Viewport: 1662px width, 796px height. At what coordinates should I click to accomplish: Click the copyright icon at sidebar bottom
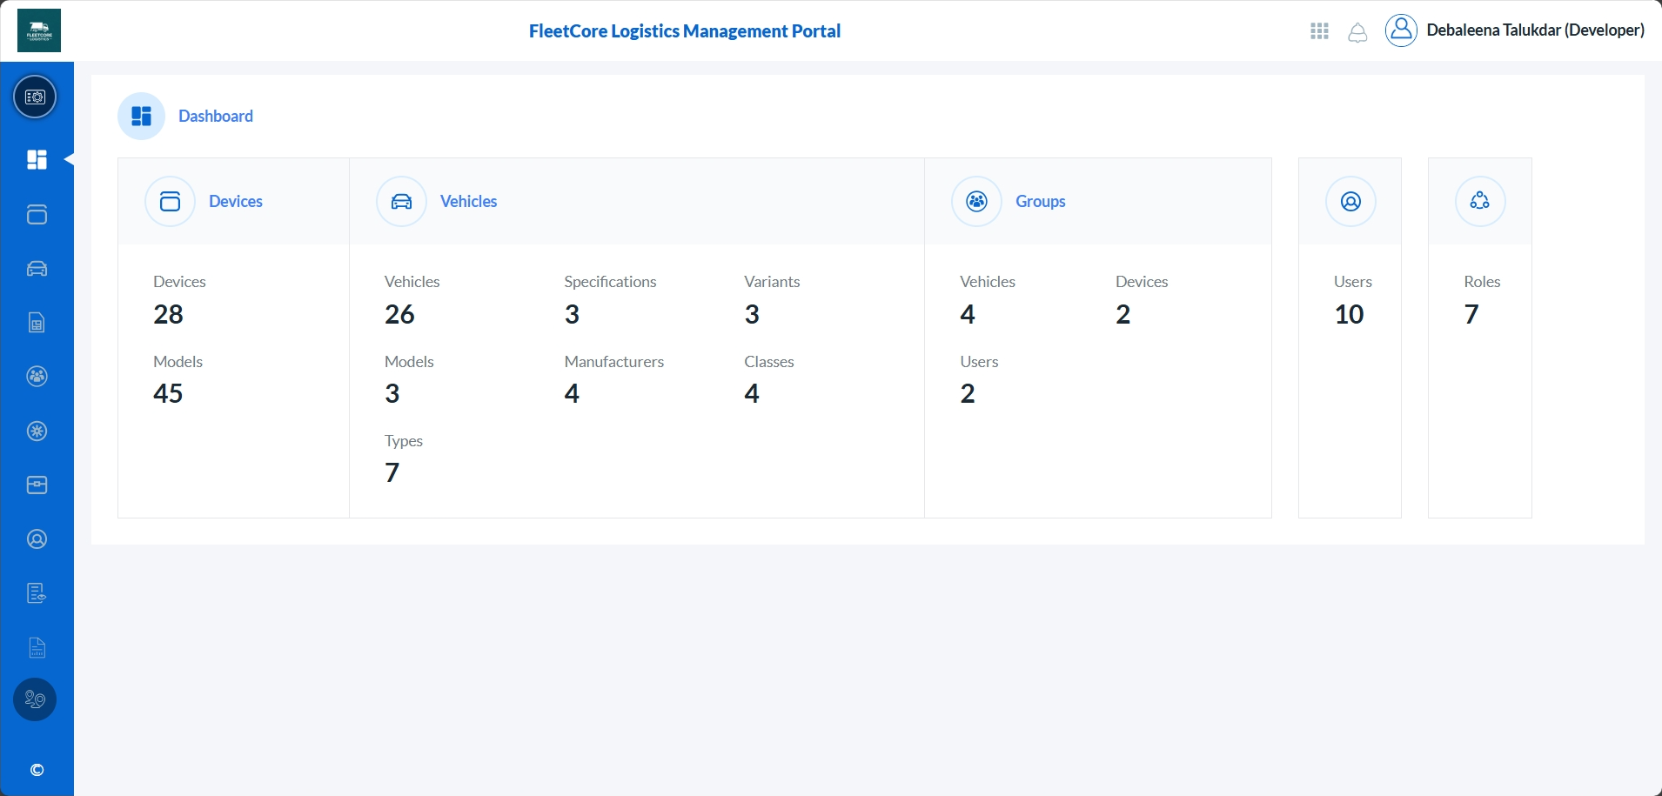click(37, 769)
